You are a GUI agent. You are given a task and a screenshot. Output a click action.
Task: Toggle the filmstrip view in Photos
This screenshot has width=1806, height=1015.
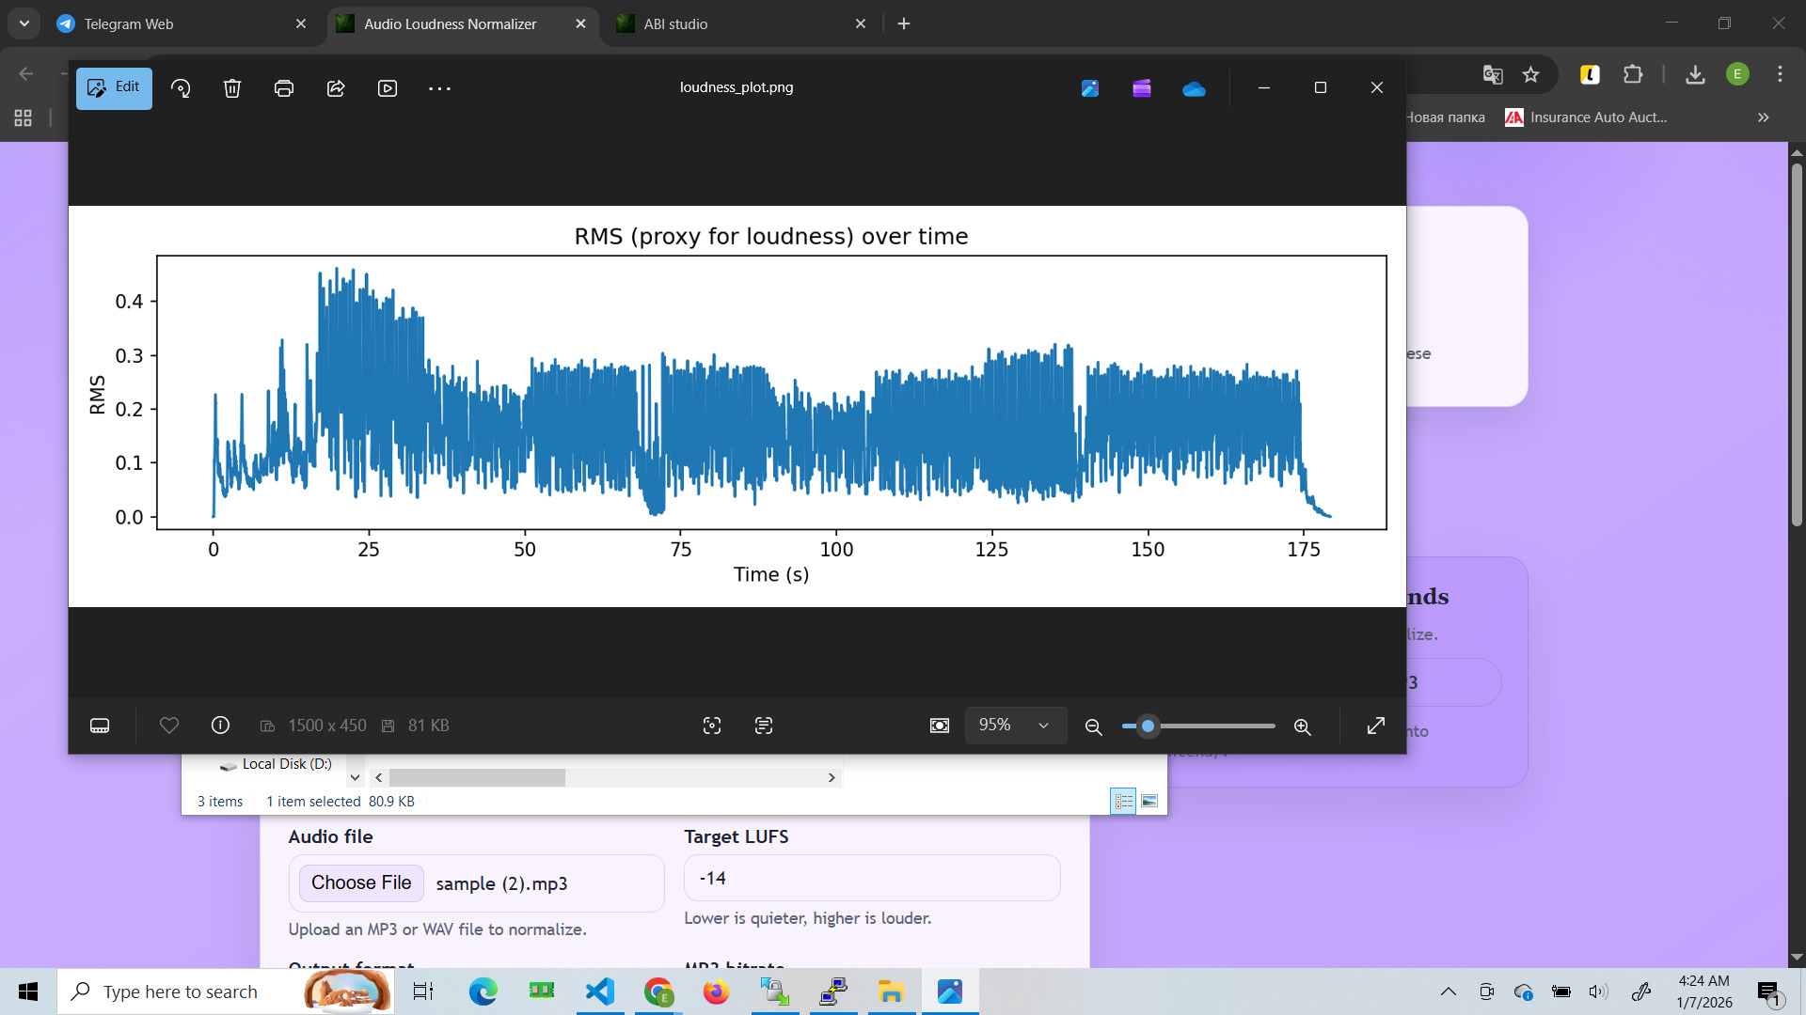(99, 725)
